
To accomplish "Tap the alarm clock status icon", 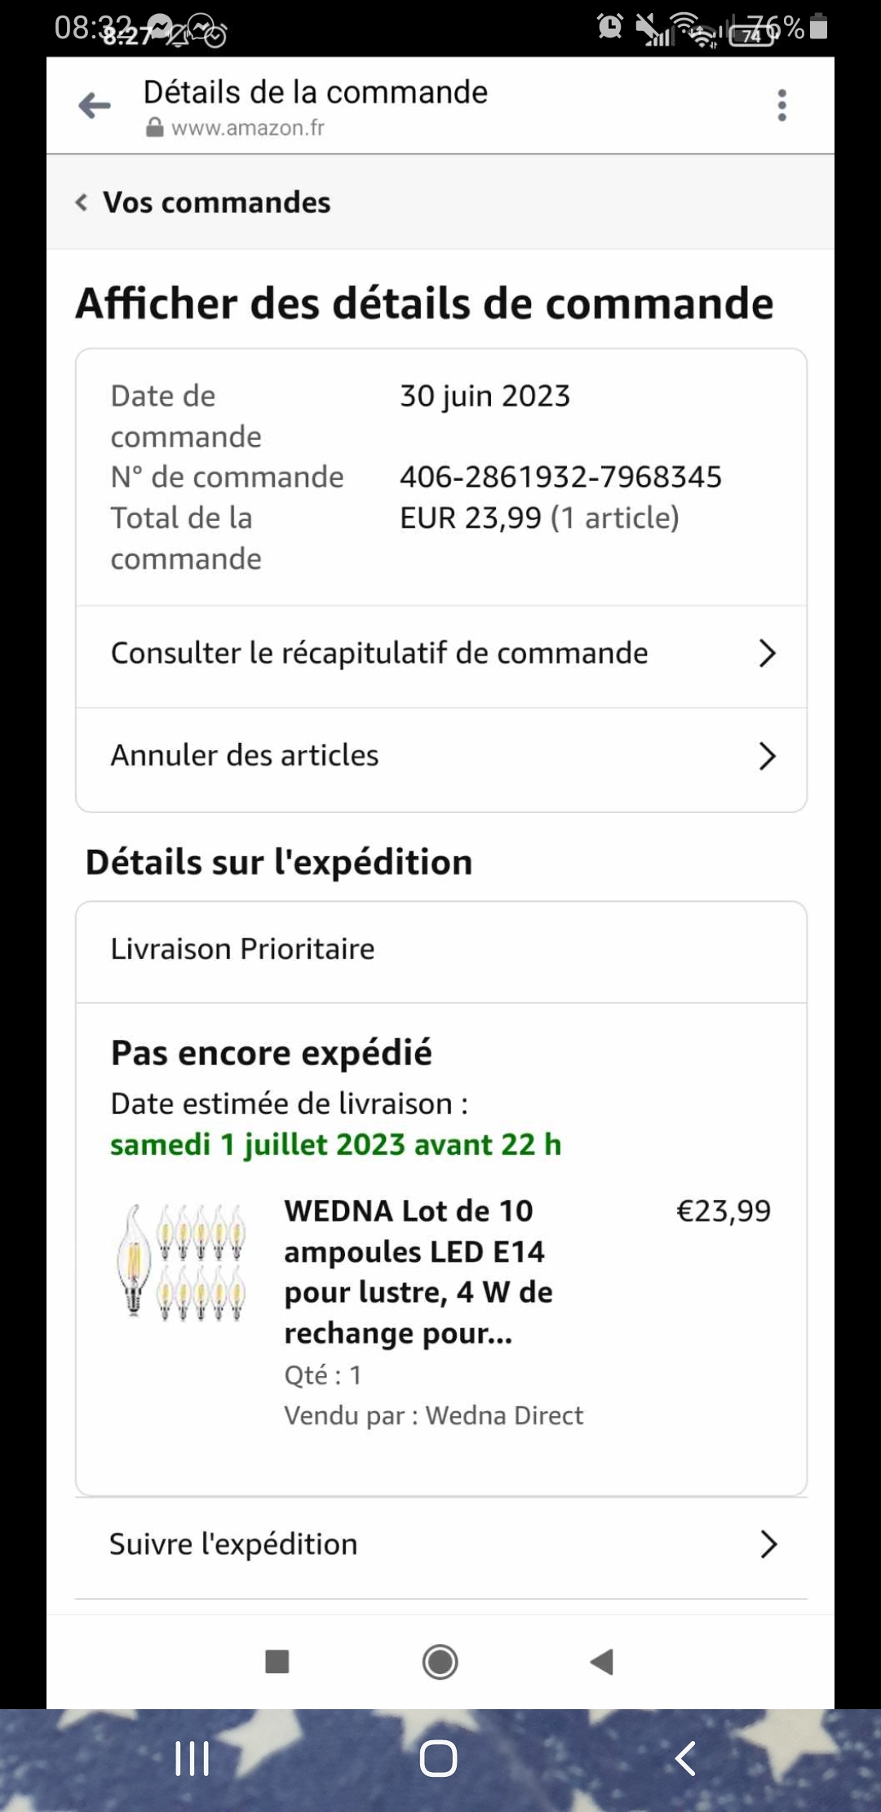I will click(610, 27).
